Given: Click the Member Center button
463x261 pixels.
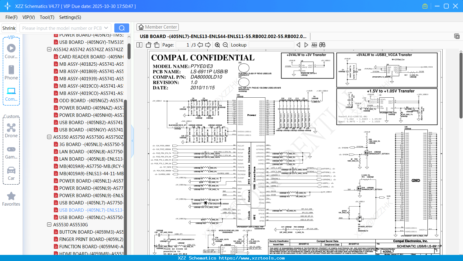Looking at the screenshot, I should click(157, 27).
